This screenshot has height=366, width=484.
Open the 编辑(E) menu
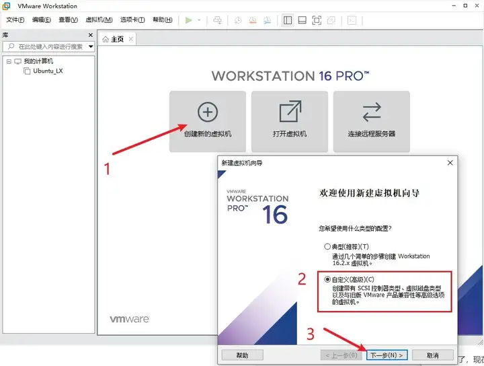click(x=42, y=20)
